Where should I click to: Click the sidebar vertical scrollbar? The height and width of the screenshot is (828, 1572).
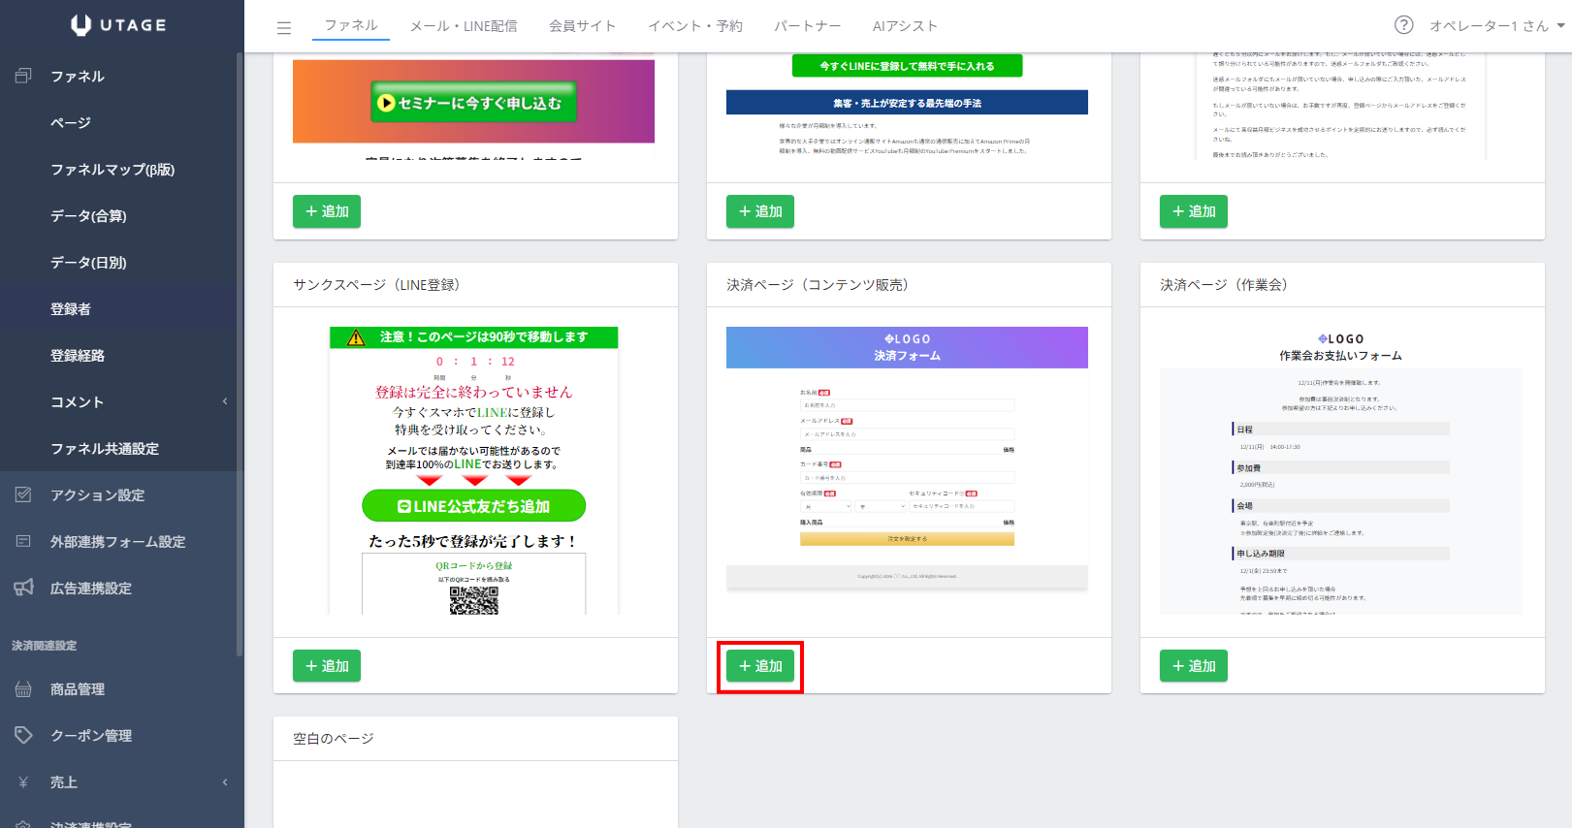(x=239, y=354)
